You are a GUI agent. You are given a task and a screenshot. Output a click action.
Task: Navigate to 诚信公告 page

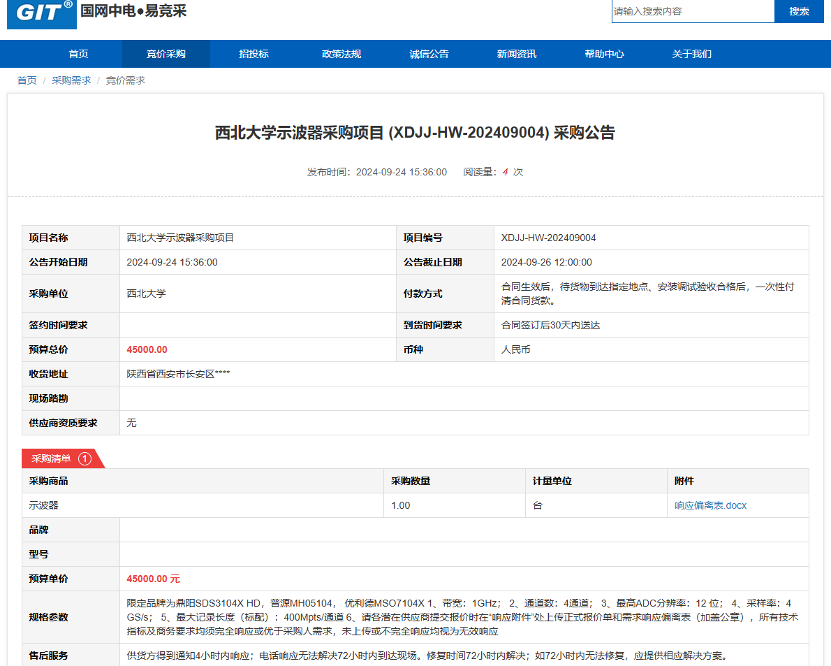click(429, 54)
